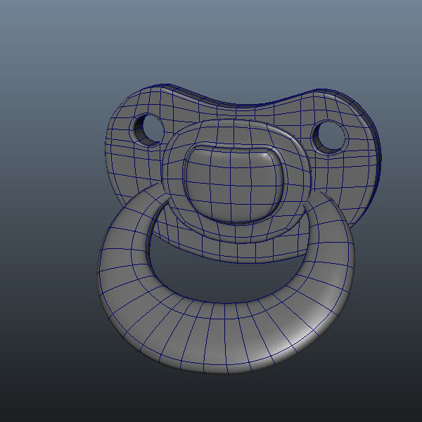The image size is (422, 422).
Task: Select the raised center button of pacifier
Action: coord(234,184)
